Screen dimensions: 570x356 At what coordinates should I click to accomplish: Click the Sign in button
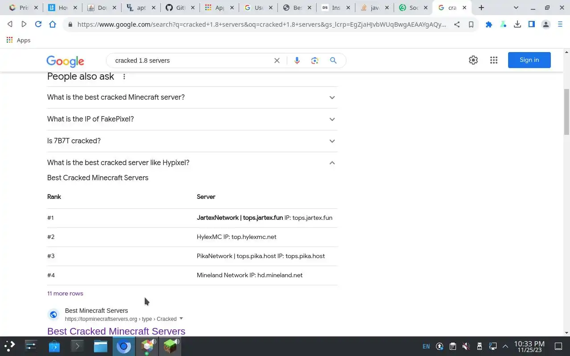(529, 60)
